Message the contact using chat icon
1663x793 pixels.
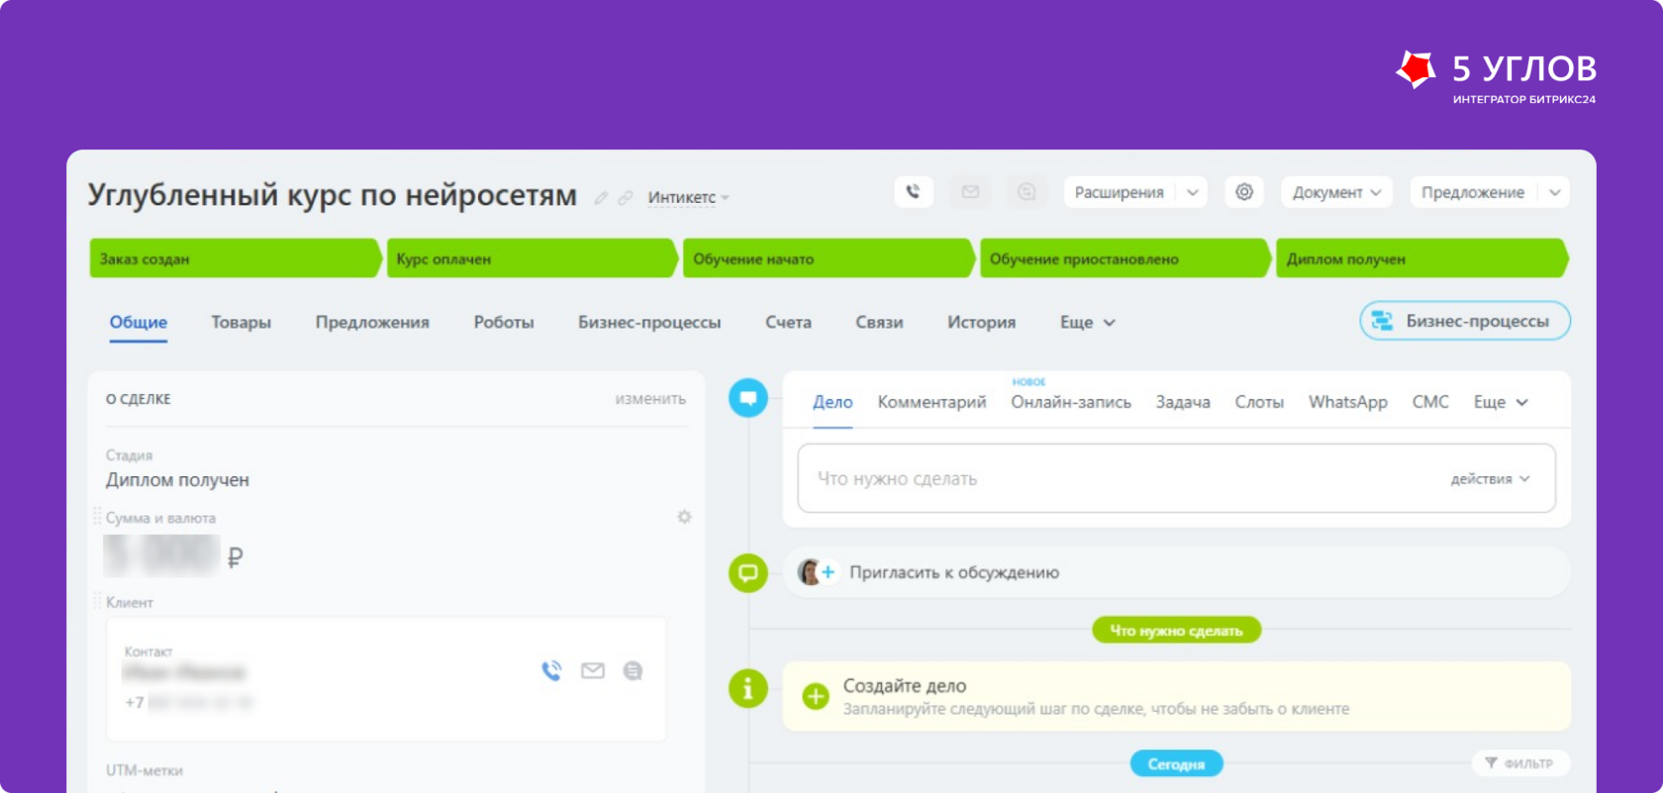pyautogui.click(x=633, y=671)
